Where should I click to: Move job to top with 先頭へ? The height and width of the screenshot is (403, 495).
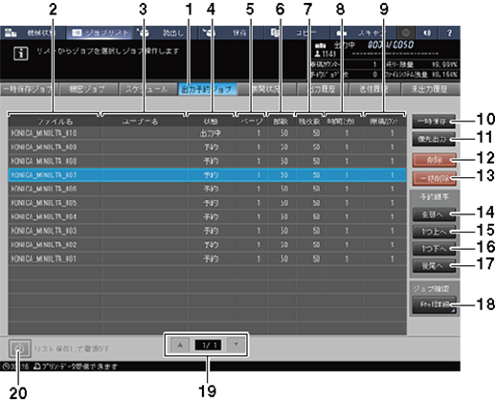tap(434, 214)
